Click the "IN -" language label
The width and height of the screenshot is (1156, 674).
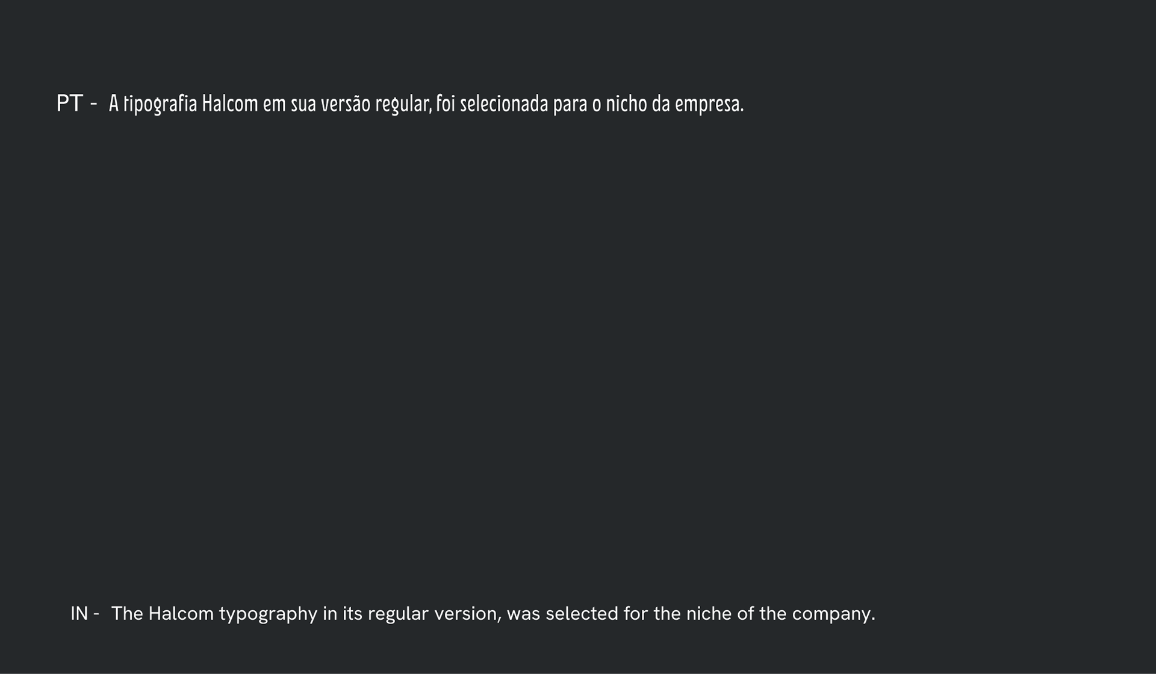(x=84, y=613)
